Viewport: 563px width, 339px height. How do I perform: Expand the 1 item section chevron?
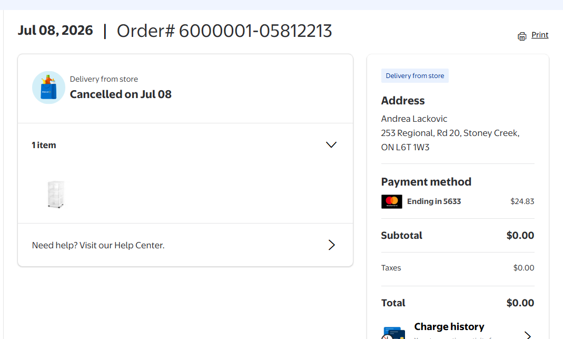(x=331, y=145)
